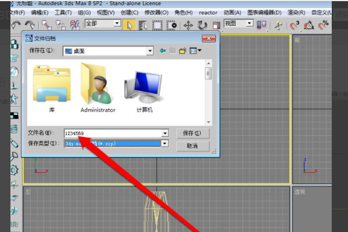348x232 pixels.
Task: Click the Undo arrow in the main toolbar
Action: [16, 25]
